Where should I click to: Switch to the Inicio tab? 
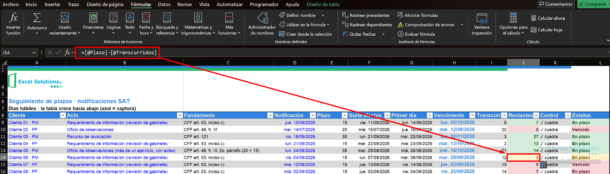31,4
